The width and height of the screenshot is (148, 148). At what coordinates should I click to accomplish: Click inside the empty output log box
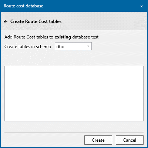pyautogui.click(x=74, y=94)
